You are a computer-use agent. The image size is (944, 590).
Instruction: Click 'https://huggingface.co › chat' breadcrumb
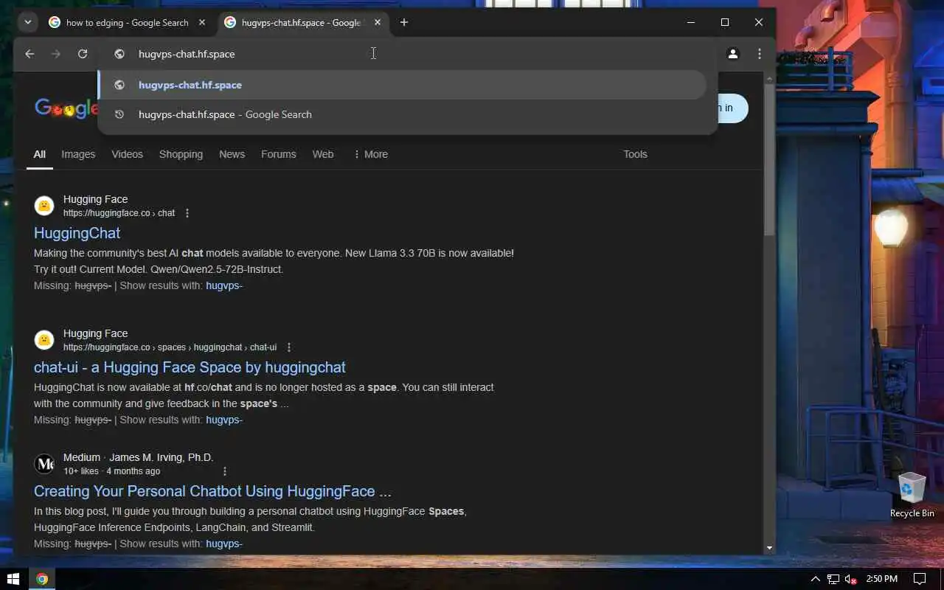point(119,213)
